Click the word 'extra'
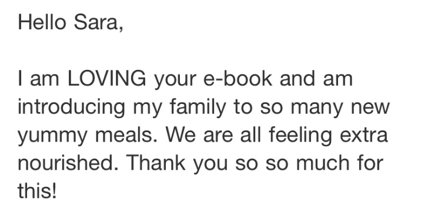The width and height of the screenshot is (441, 215). [364, 136]
